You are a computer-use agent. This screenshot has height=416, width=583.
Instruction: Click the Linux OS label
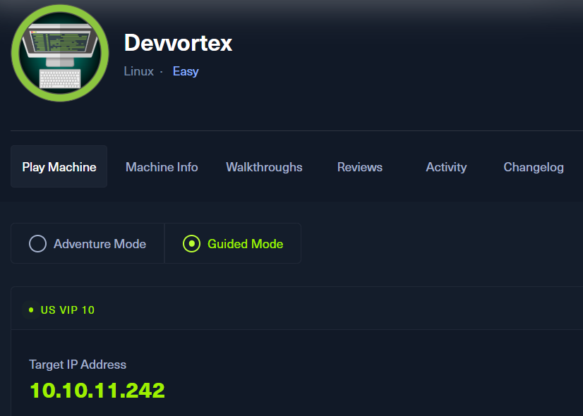pyautogui.click(x=138, y=71)
